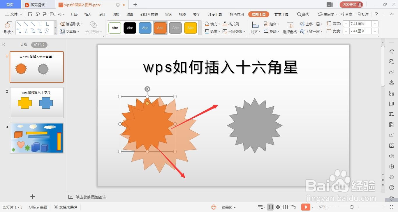Screen dimensions: 398x212
Task: Expand Fill (填充) dropdown arrow
Action: click(x=219, y=24)
